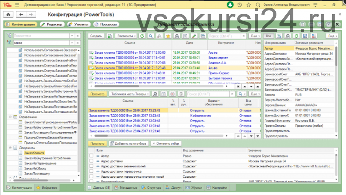Open the Редактор section with the pencil icon
346x195 pixels.
tap(52, 24)
